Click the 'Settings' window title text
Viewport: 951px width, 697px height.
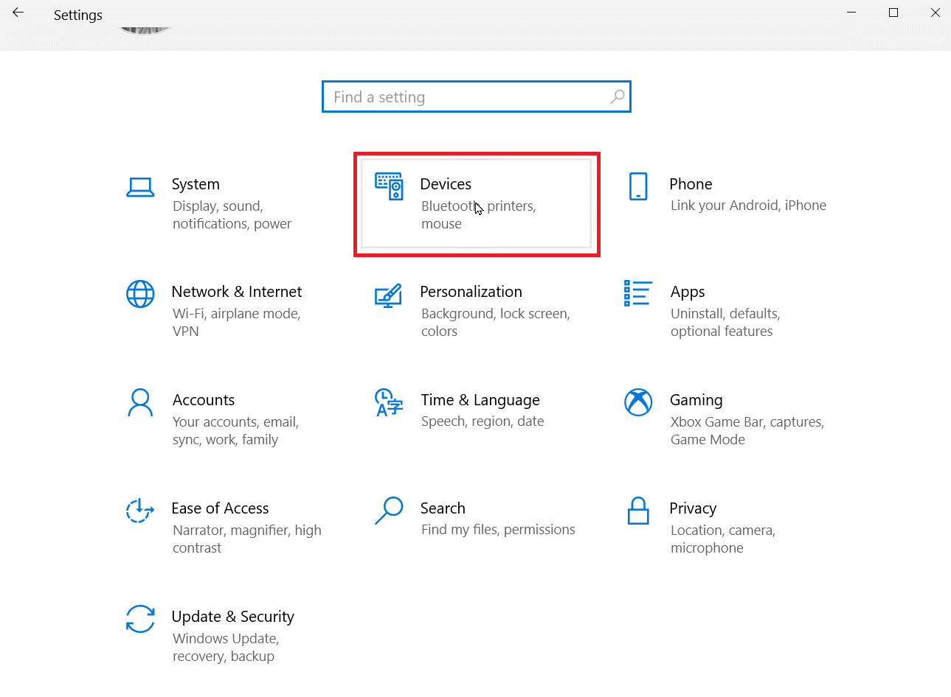coord(78,15)
